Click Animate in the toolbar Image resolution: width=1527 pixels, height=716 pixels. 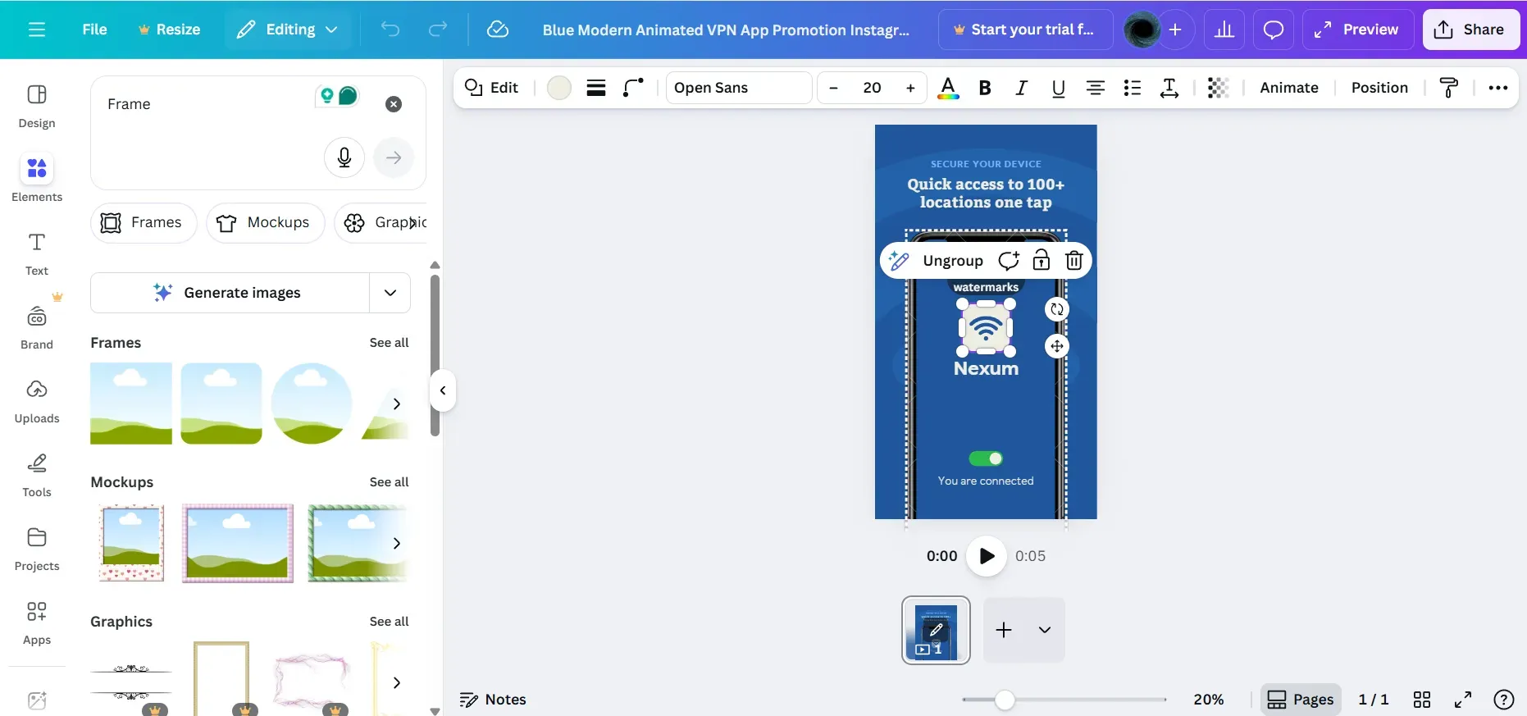click(1289, 88)
